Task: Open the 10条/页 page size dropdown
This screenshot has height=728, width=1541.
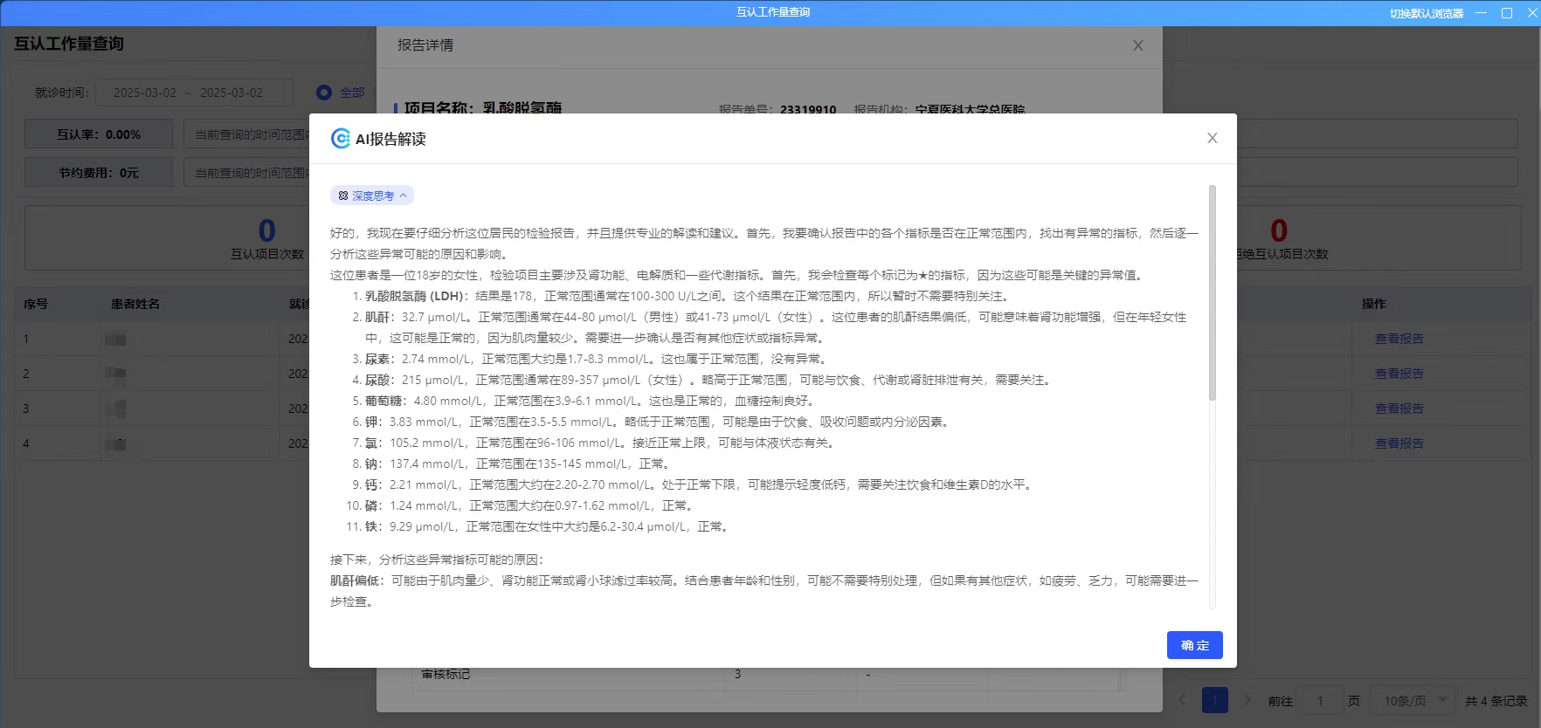Action: pos(1414,700)
